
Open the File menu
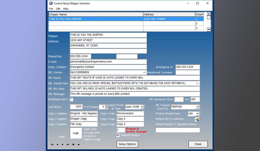[x=51, y=9]
